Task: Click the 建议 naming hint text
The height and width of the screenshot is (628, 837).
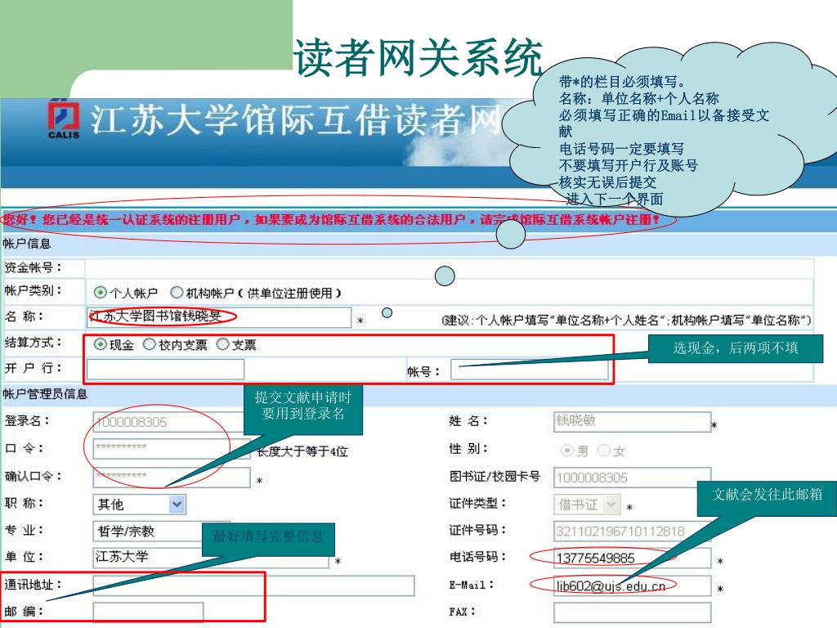Action: (627, 321)
